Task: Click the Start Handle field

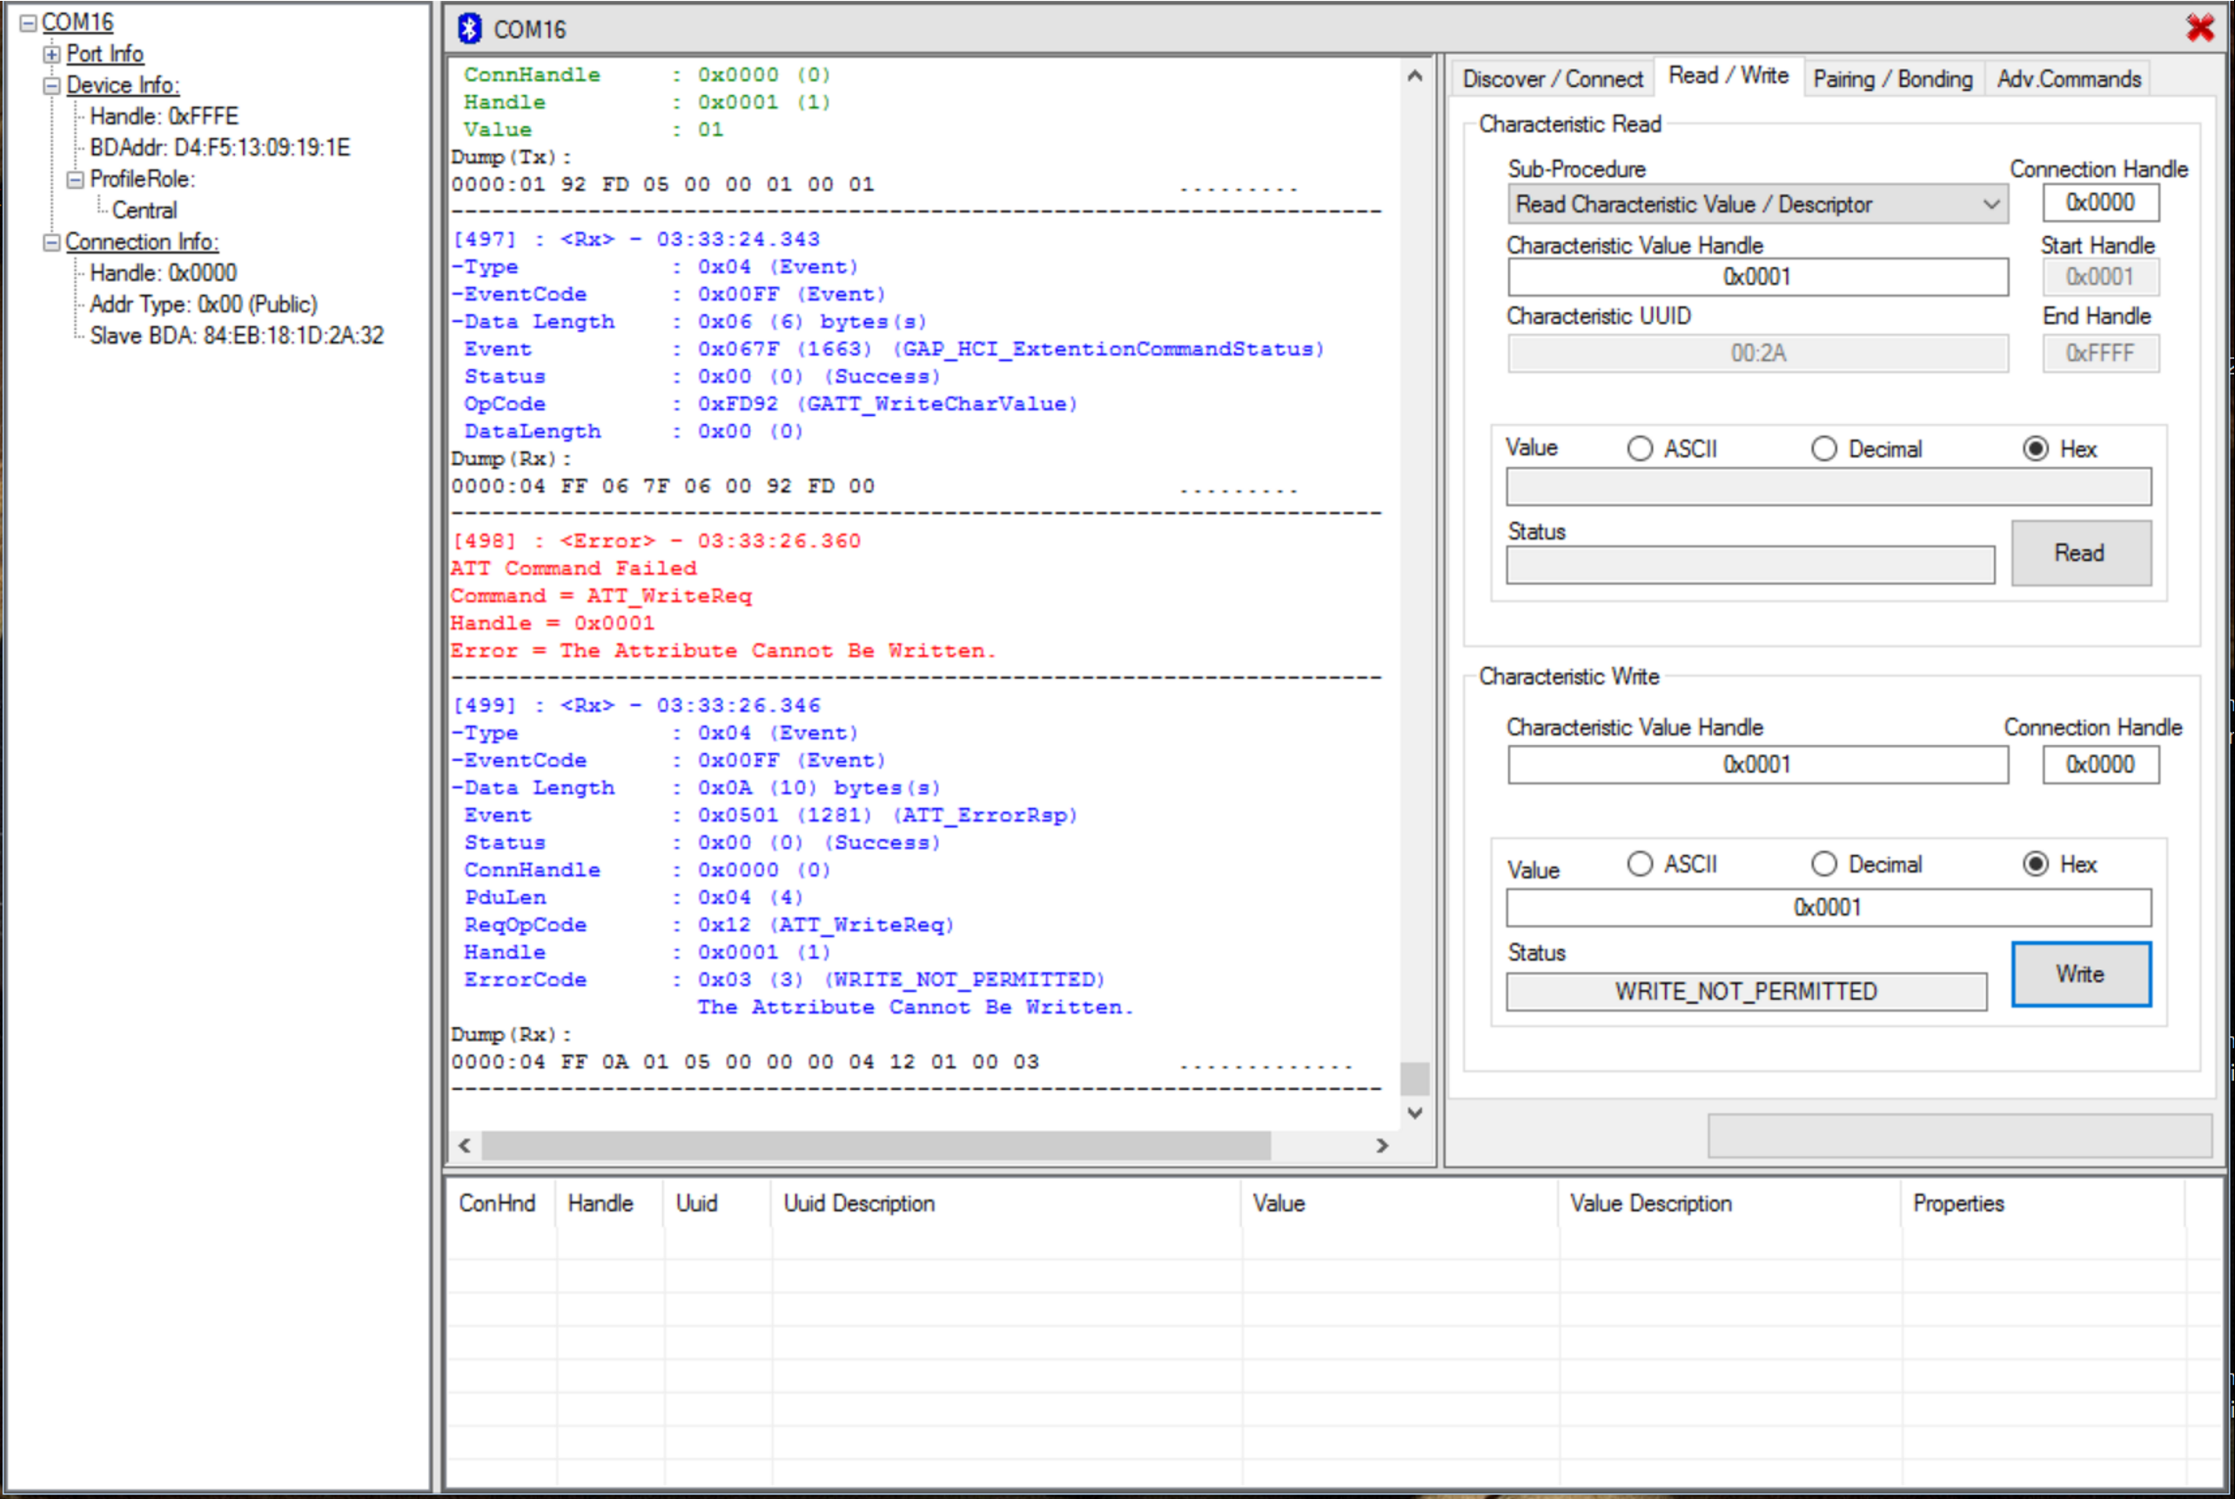Action: tap(2100, 277)
